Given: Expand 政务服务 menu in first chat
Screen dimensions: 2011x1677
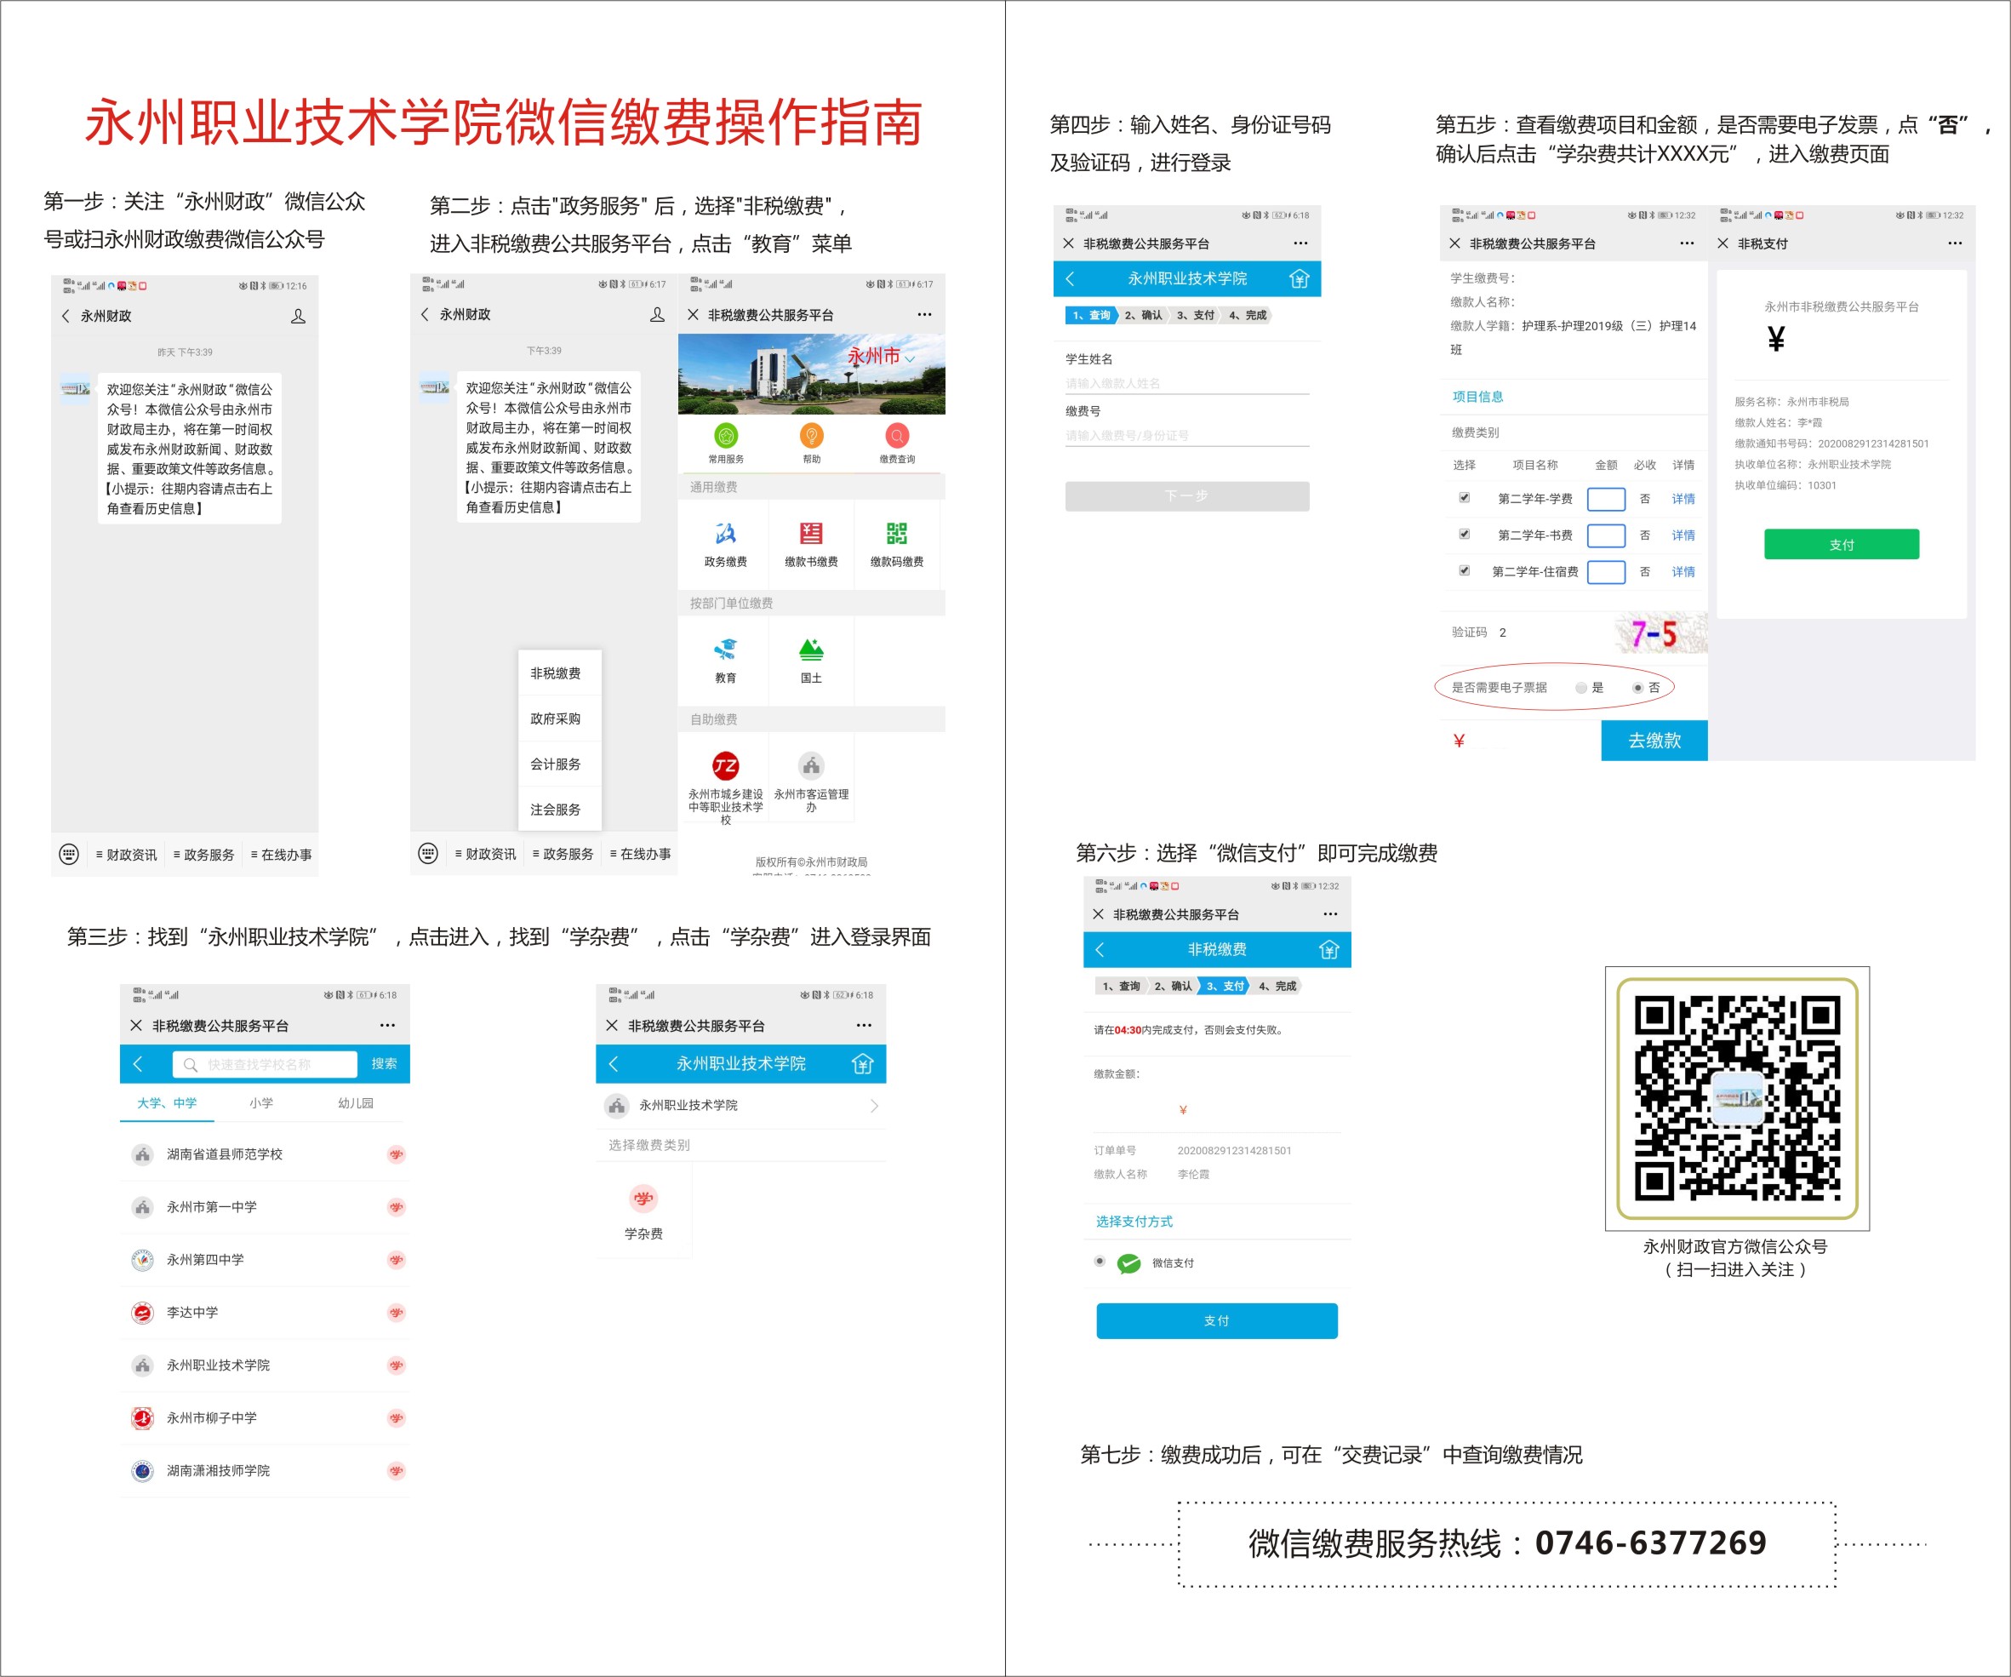Looking at the screenshot, I should coord(204,855).
